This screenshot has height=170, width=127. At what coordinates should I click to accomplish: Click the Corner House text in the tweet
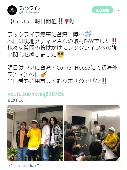(x=73, y=68)
